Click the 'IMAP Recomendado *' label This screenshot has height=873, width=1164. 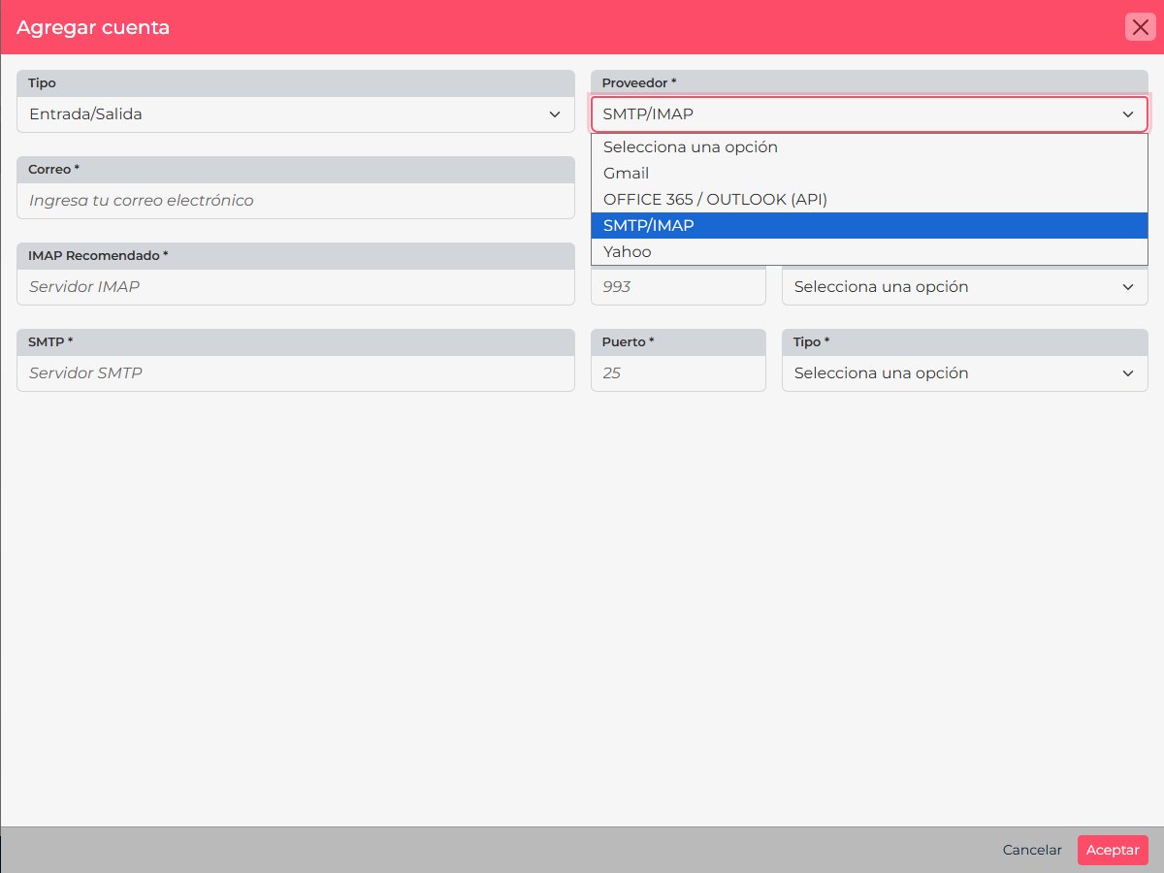pyautogui.click(x=98, y=255)
